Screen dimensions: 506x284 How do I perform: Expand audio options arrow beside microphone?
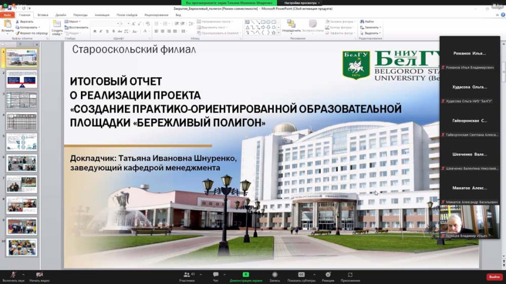click(23, 274)
